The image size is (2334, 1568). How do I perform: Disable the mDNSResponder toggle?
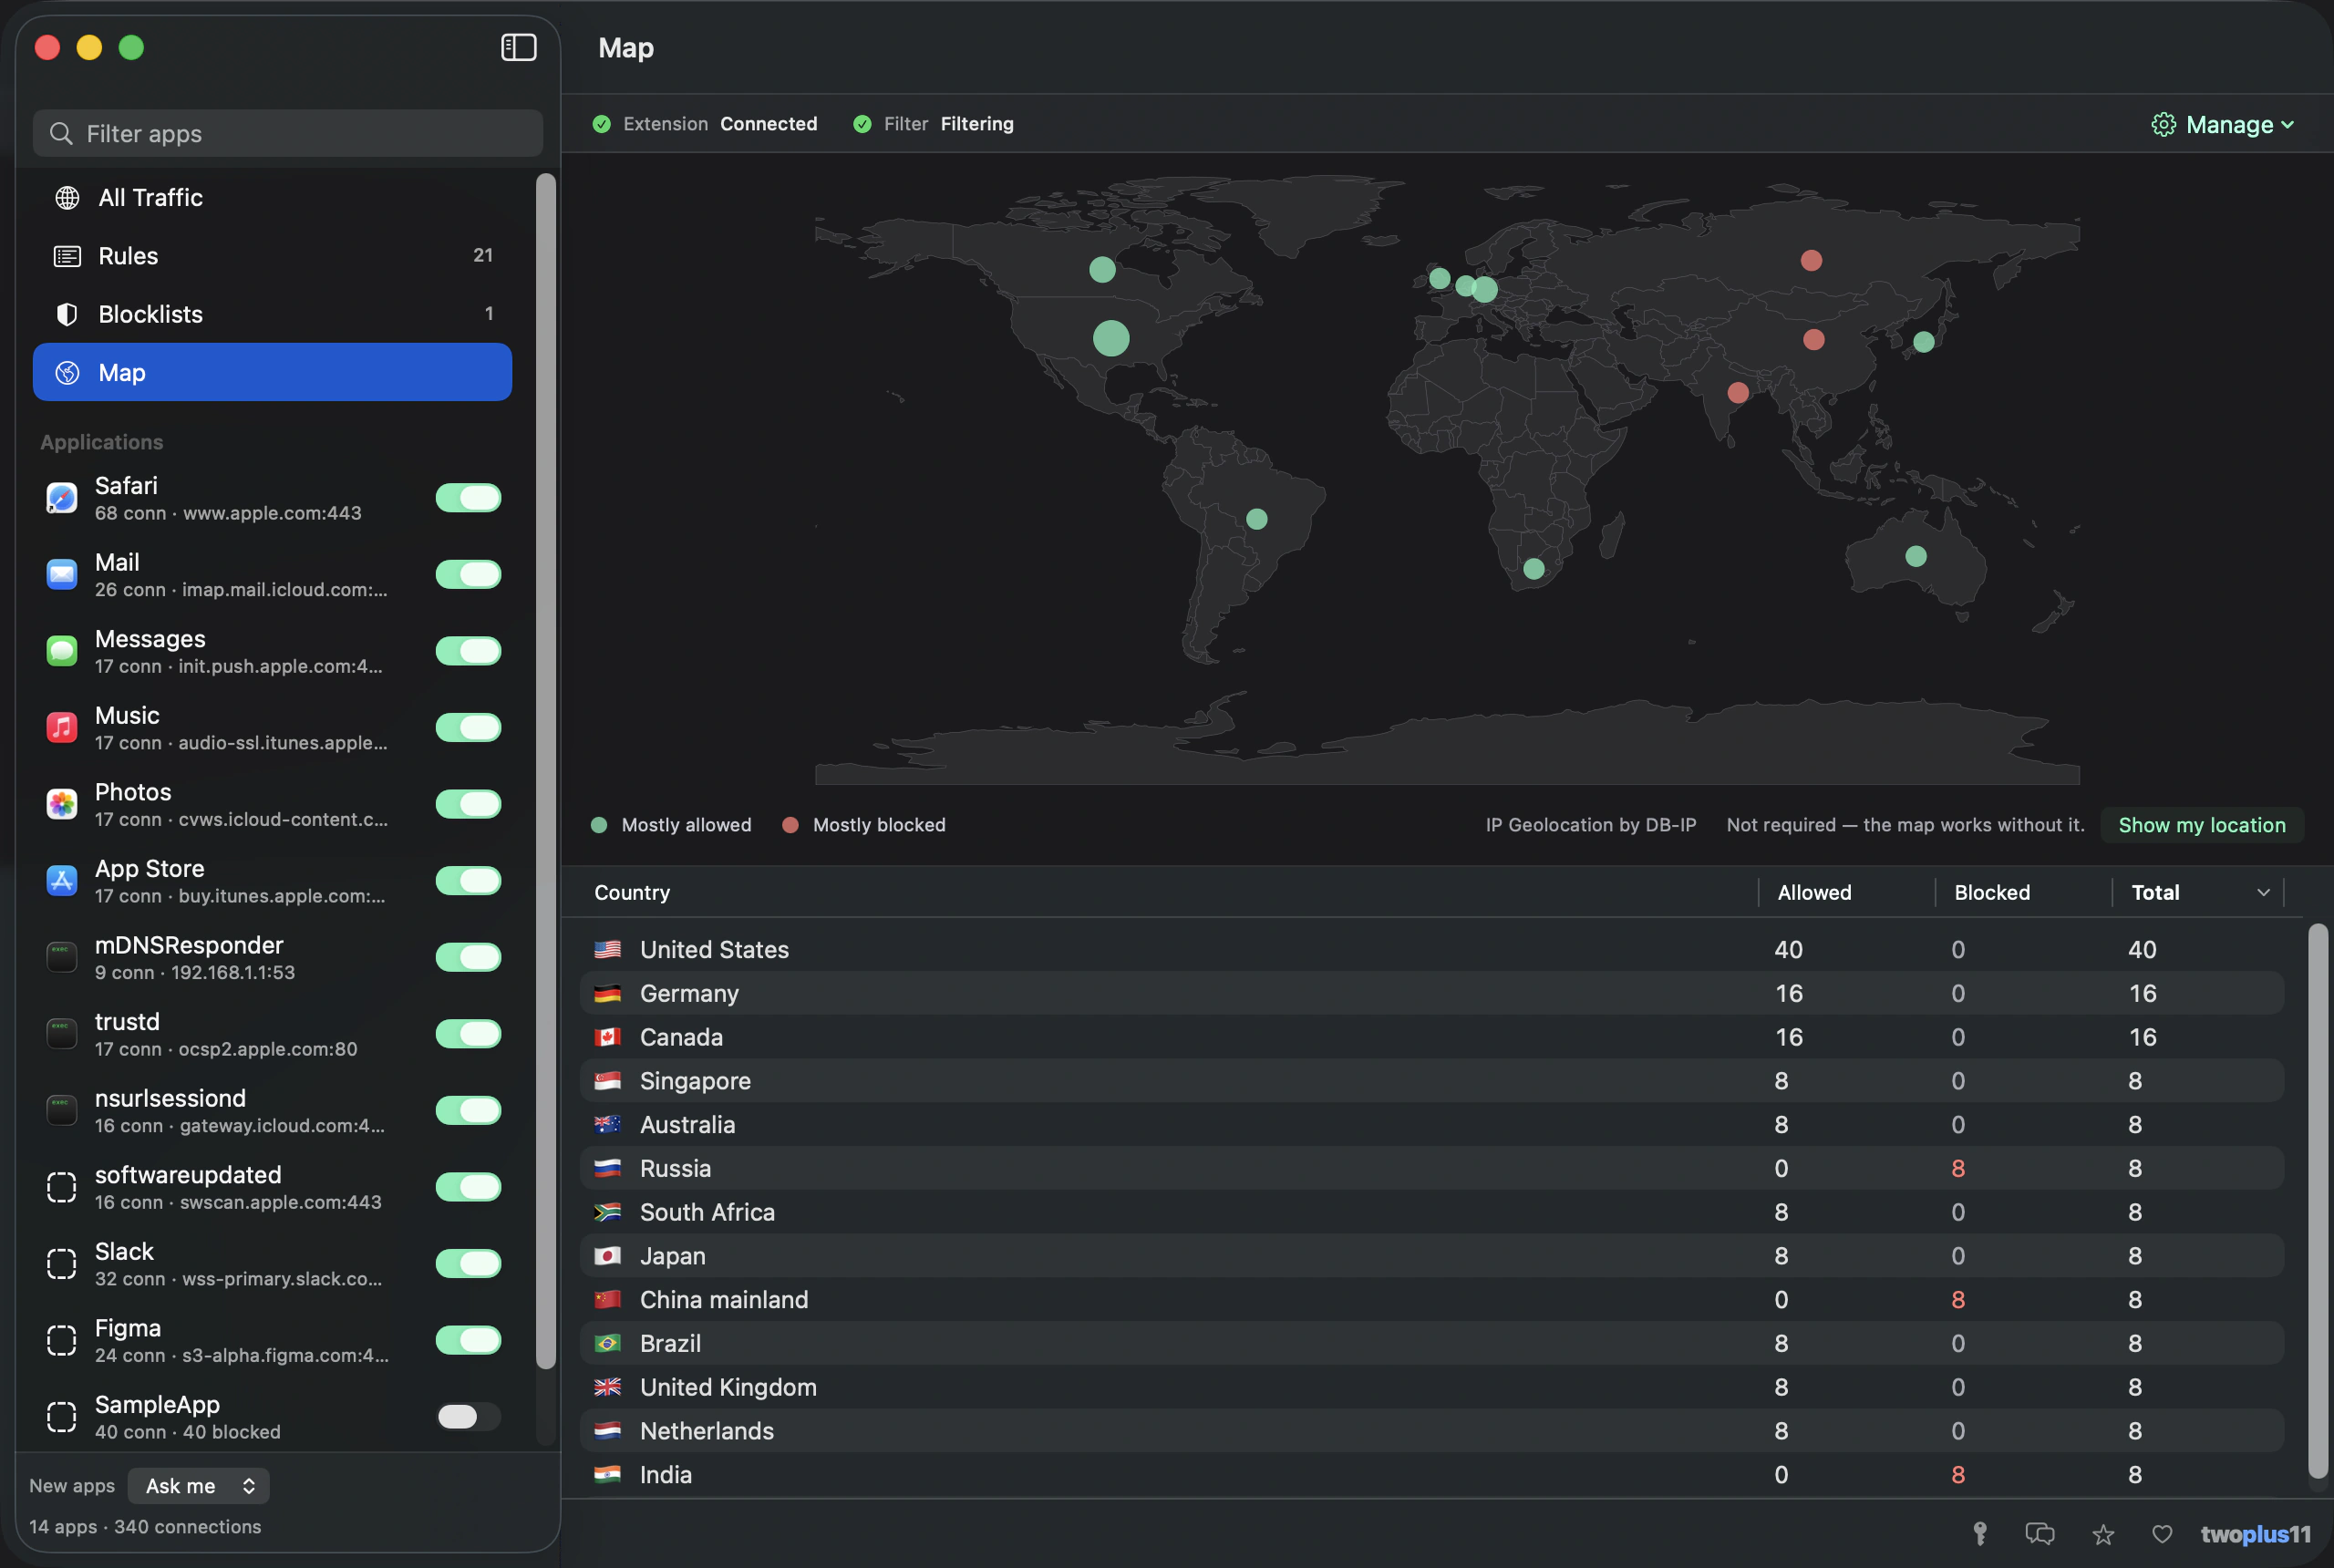pyautogui.click(x=468, y=957)
